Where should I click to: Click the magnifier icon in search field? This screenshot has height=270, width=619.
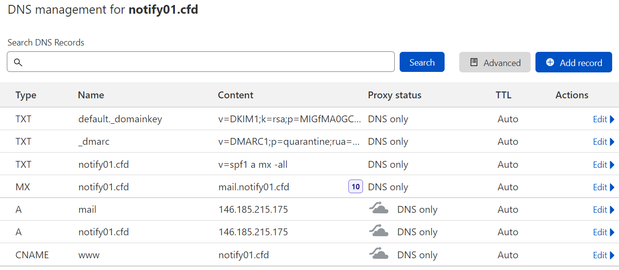[x=18, y=62]
